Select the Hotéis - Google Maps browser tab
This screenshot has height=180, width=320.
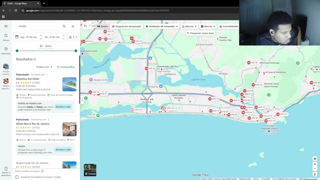coord(21,3)
